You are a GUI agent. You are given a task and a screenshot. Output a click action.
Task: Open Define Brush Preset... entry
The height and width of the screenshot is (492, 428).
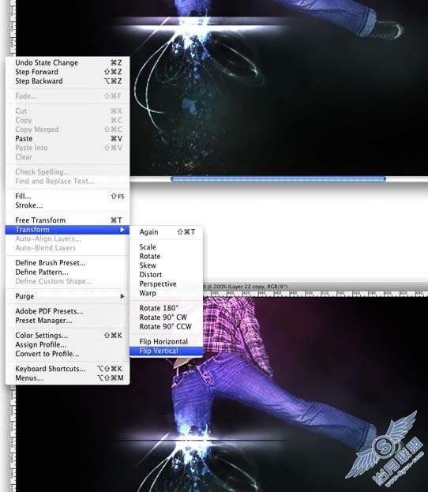(x=67, y=263)
